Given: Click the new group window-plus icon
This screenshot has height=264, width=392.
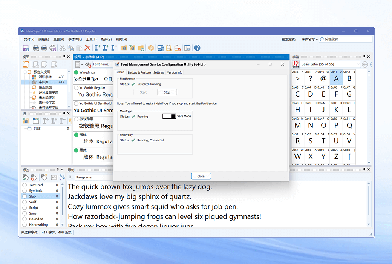Looking at the screenshot, I should pos(36,121).
